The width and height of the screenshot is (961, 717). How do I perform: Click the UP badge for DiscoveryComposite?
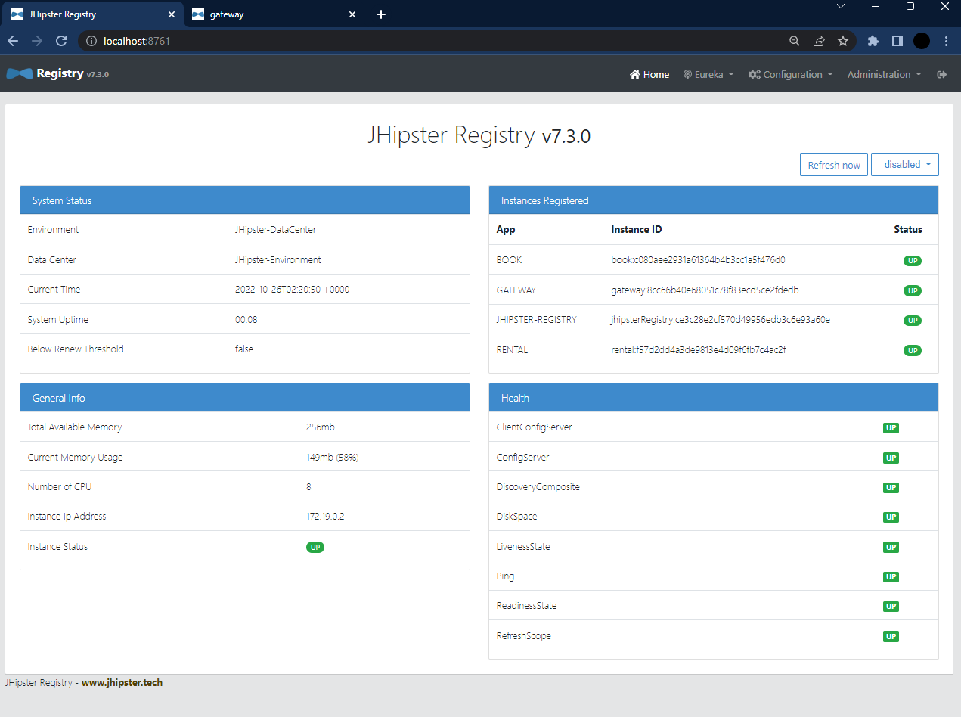pos(891,488)
